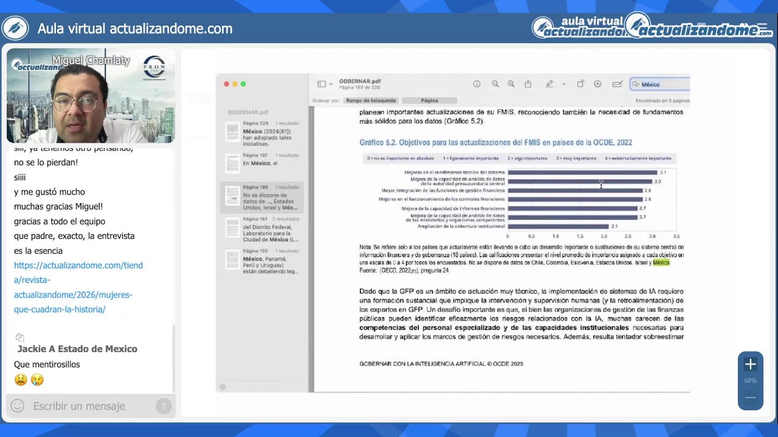Click the highlighted México word in the note
778x437 pixels.
[x=661, y=263]
